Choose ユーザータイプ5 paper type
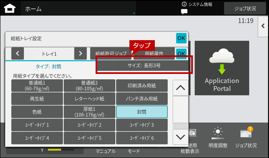 89,138
